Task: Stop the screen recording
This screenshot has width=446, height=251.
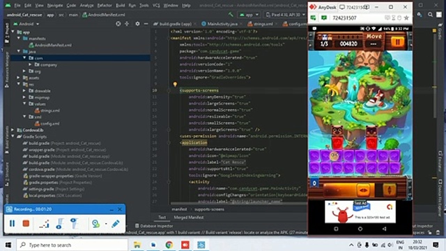Action: pos(26,223)
